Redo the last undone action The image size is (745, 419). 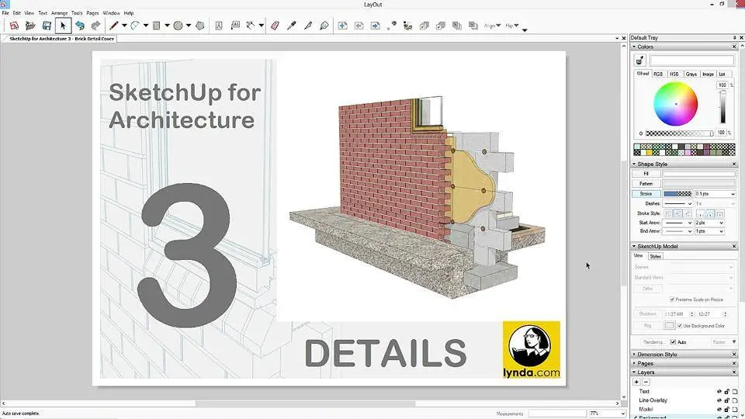click(95, 26)
